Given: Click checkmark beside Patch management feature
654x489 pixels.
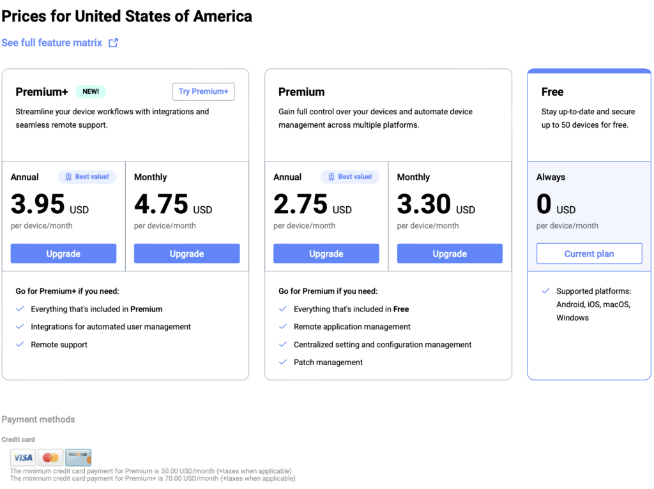Looking at the screenshot, I should click(x=283, y=362).
